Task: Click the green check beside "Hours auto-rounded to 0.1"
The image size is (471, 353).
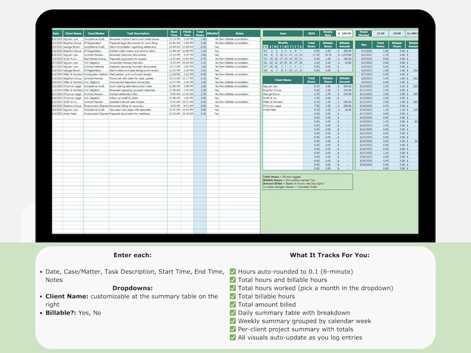Action: (233, 271)
